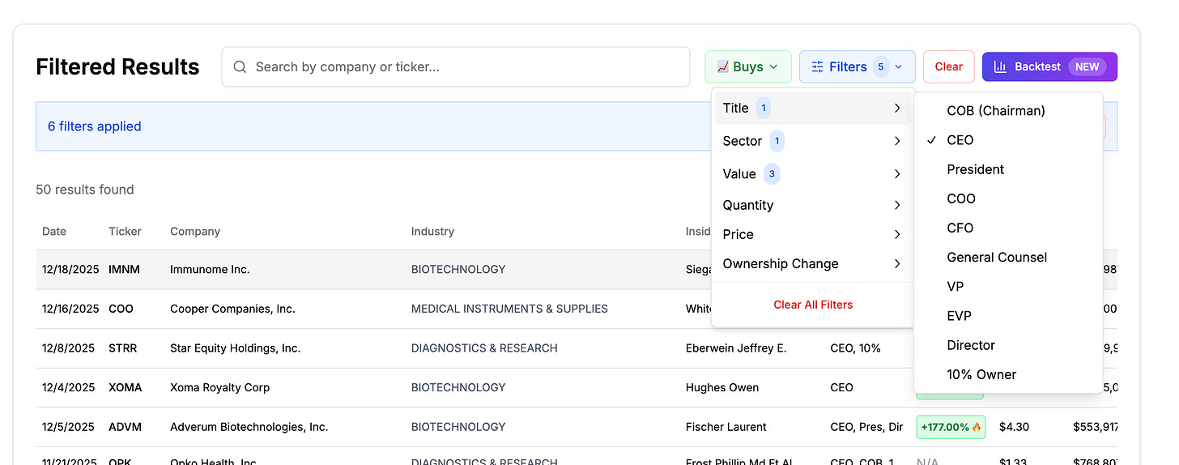Expand the Value submenu arrow
Image resolution: width=1179 pixels, height=465 pixels.
click(897, 173)
